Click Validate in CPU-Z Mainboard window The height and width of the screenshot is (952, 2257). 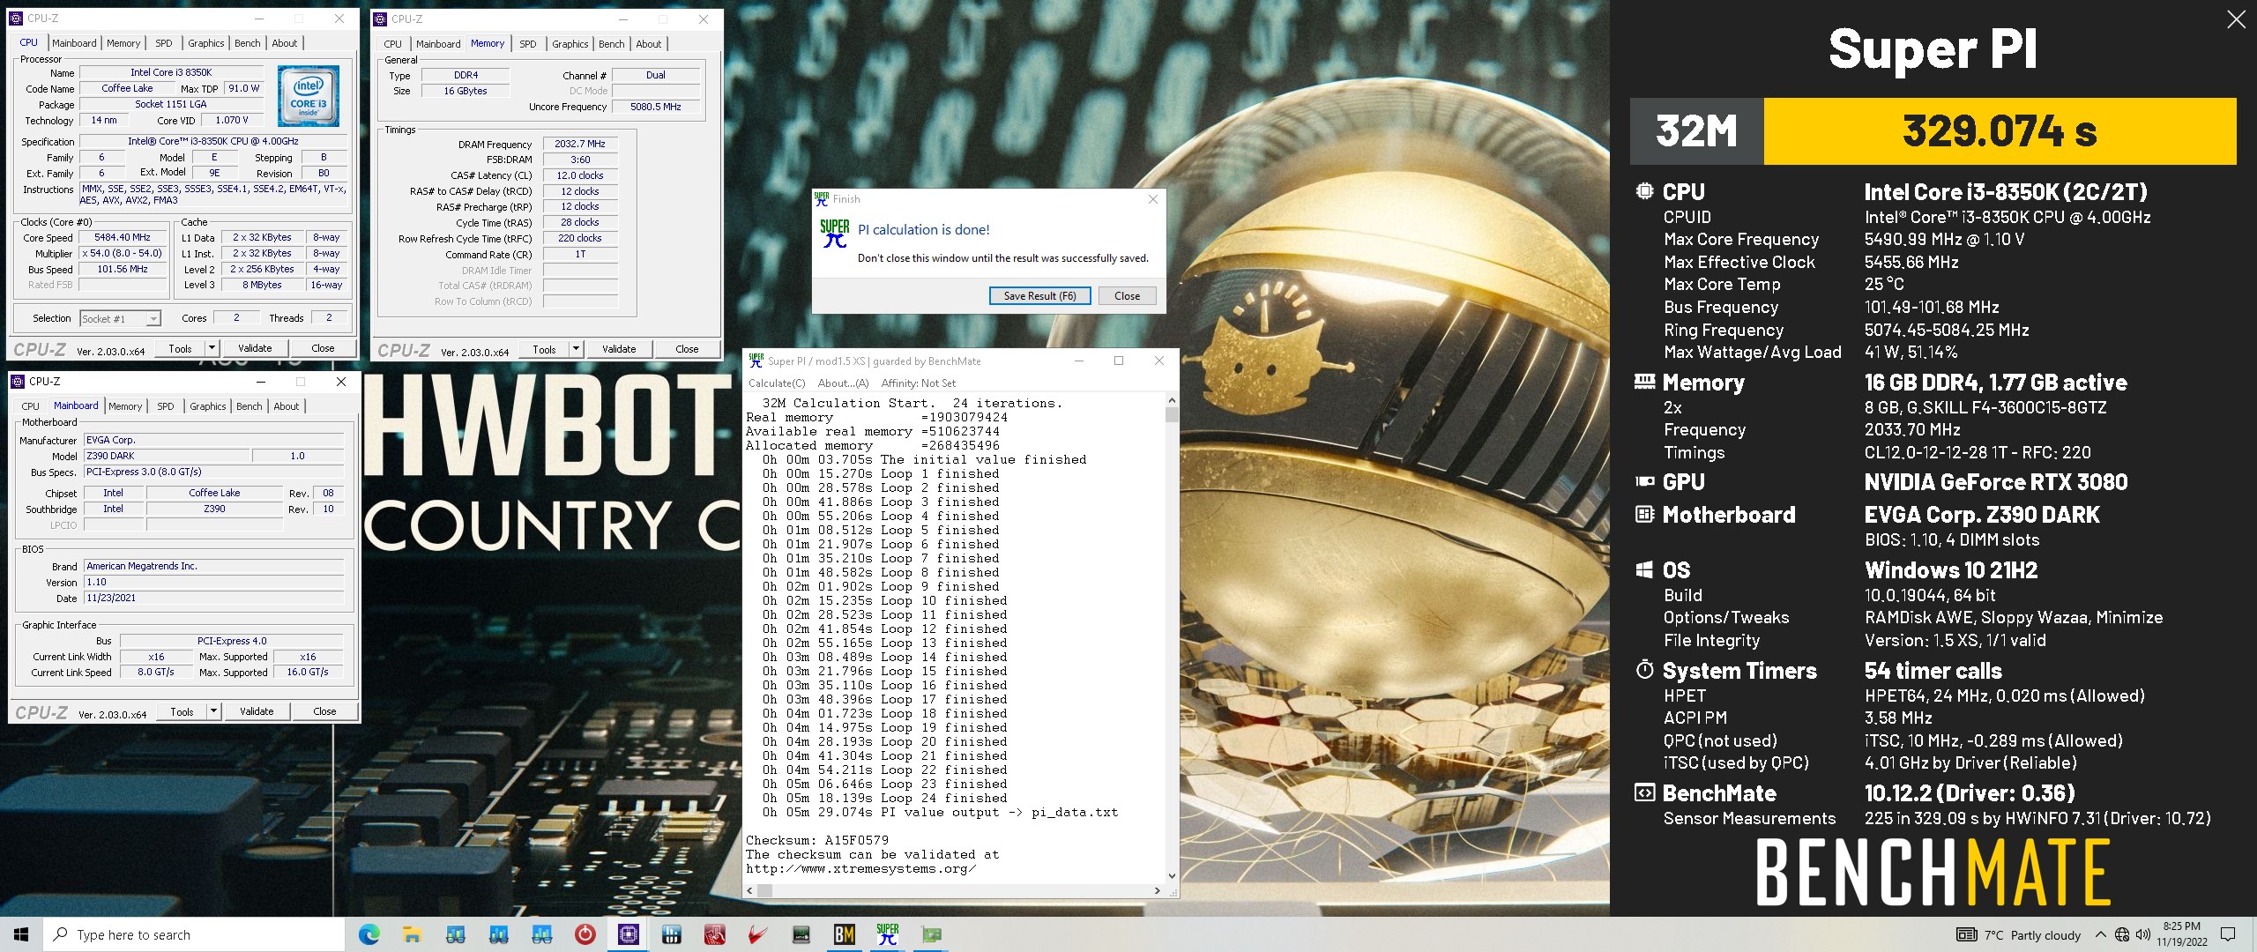(257, 711)
